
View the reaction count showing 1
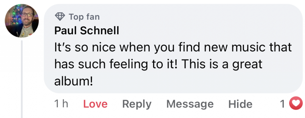(282, 104)
